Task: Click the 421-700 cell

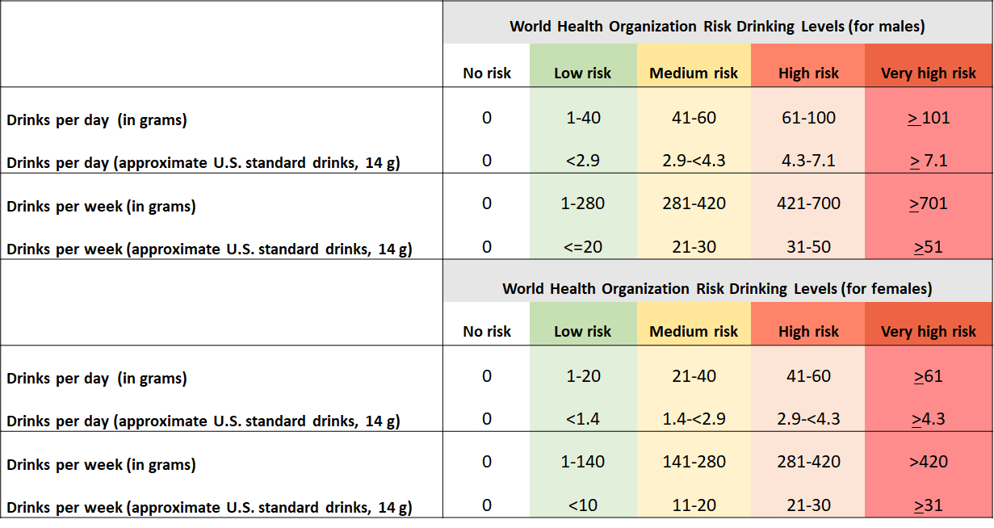Action: [x=808, y=203]
